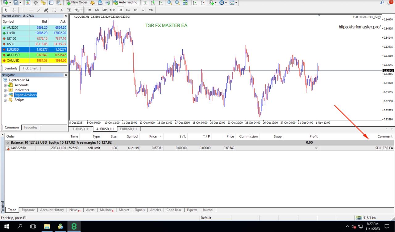Toggle the Terminal panel toolbar icon
The image size is (395, 232).
click(51, 2)
